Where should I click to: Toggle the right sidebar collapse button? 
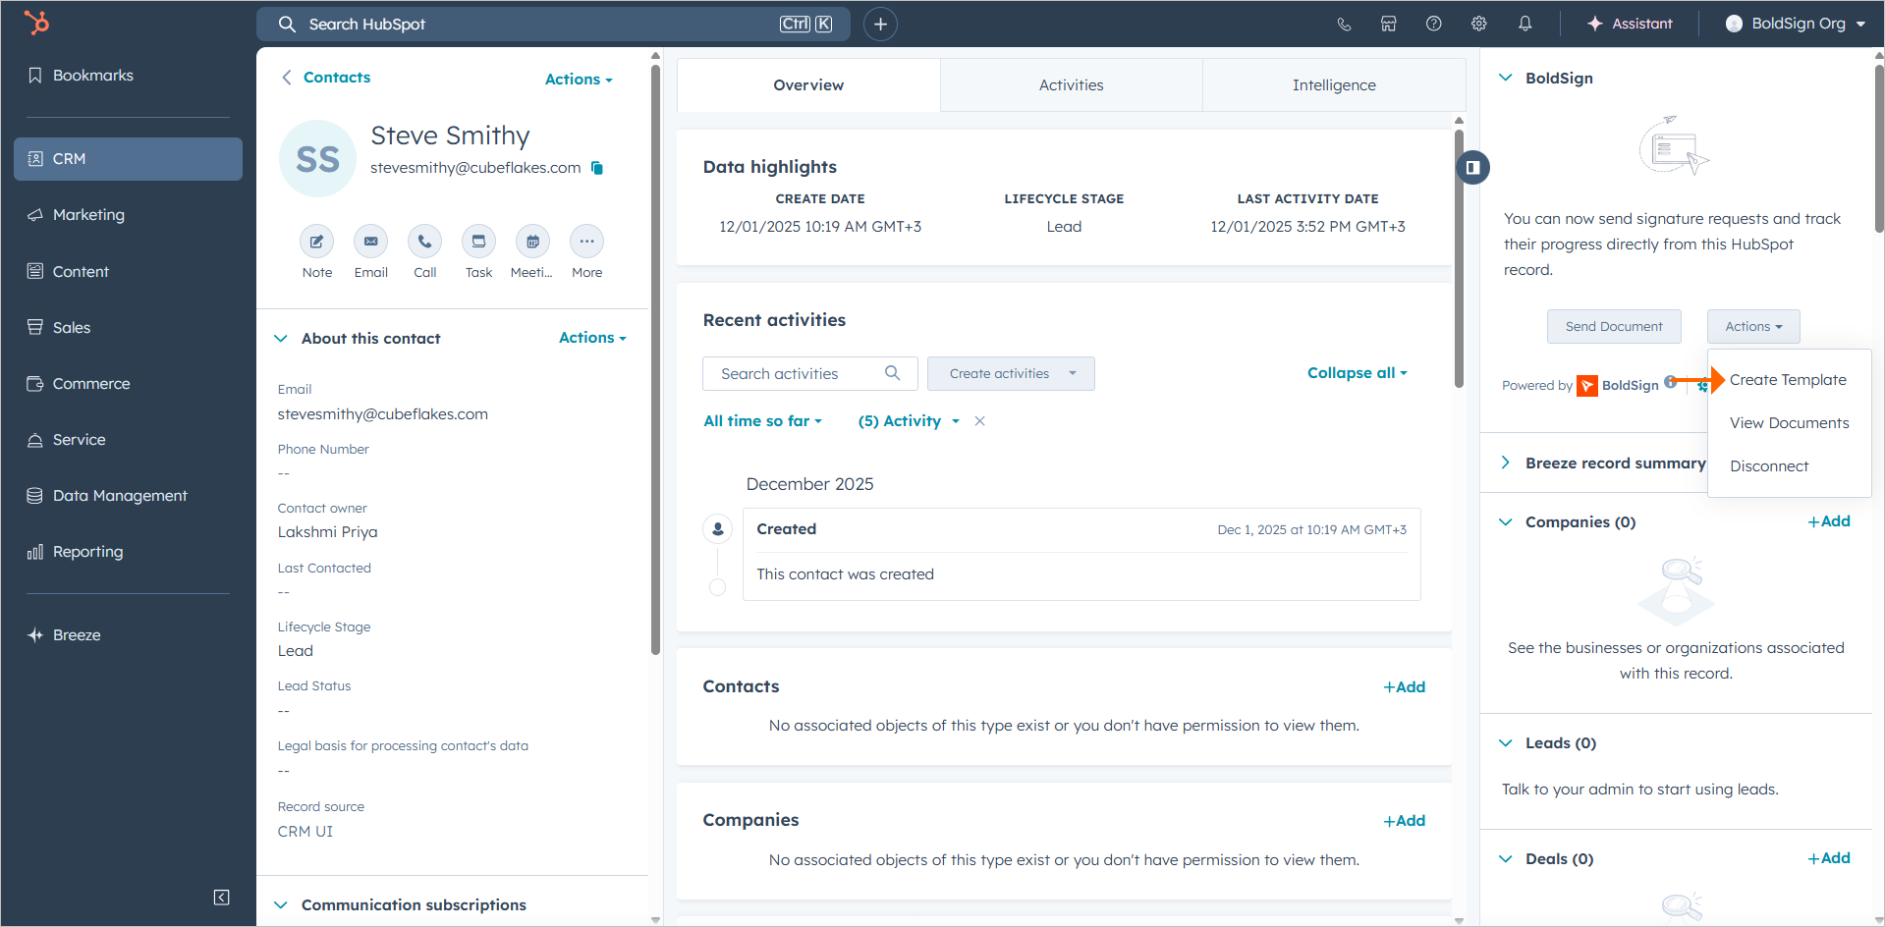pos(1472,168)
